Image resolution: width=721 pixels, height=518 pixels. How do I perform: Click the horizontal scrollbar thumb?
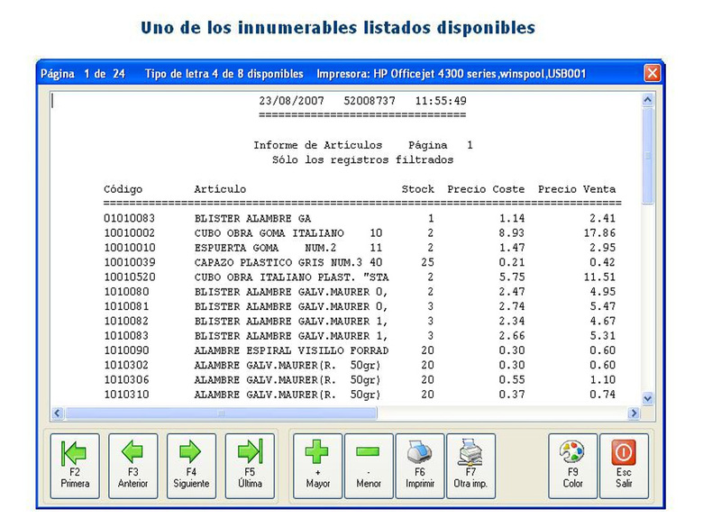pos(221,413)
